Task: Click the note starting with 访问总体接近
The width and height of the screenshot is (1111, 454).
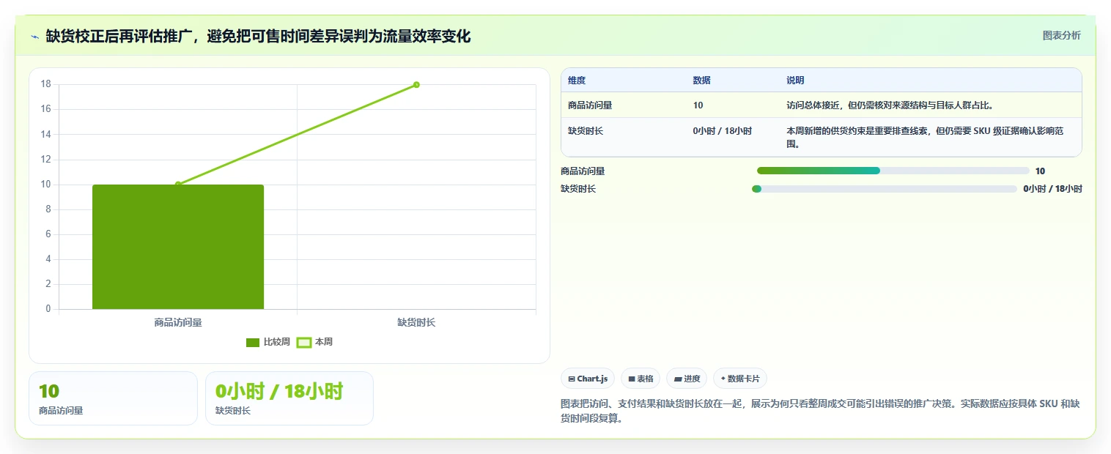Action: coord(890,105)
